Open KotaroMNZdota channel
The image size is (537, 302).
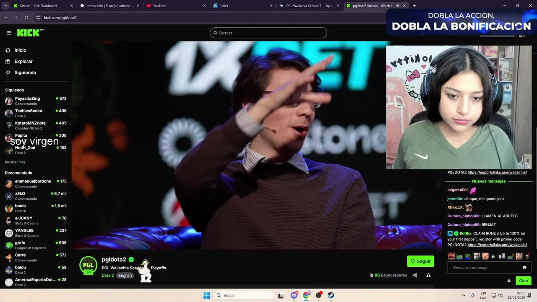tap(36, 125)
